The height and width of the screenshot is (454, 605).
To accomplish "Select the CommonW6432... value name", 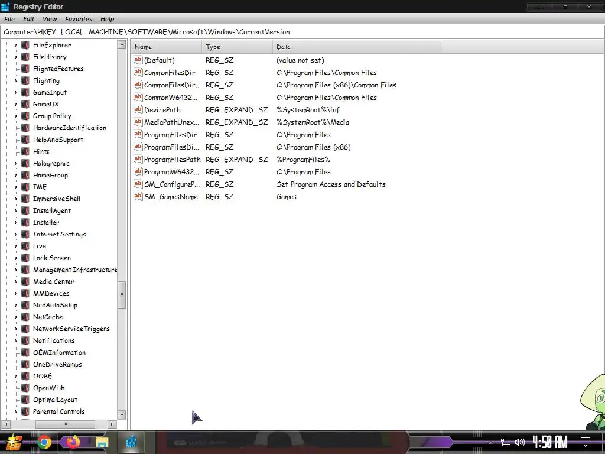I will click(x=172, y=98).
